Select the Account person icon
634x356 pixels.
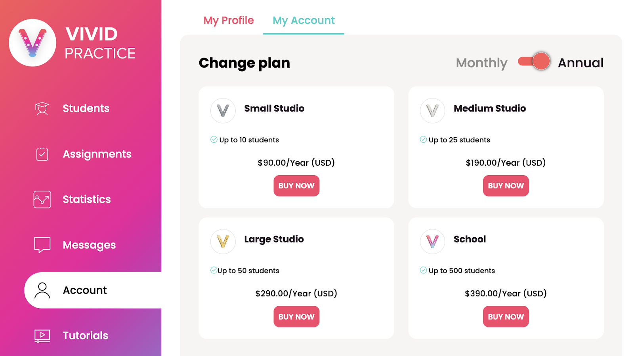pos(42,290)
